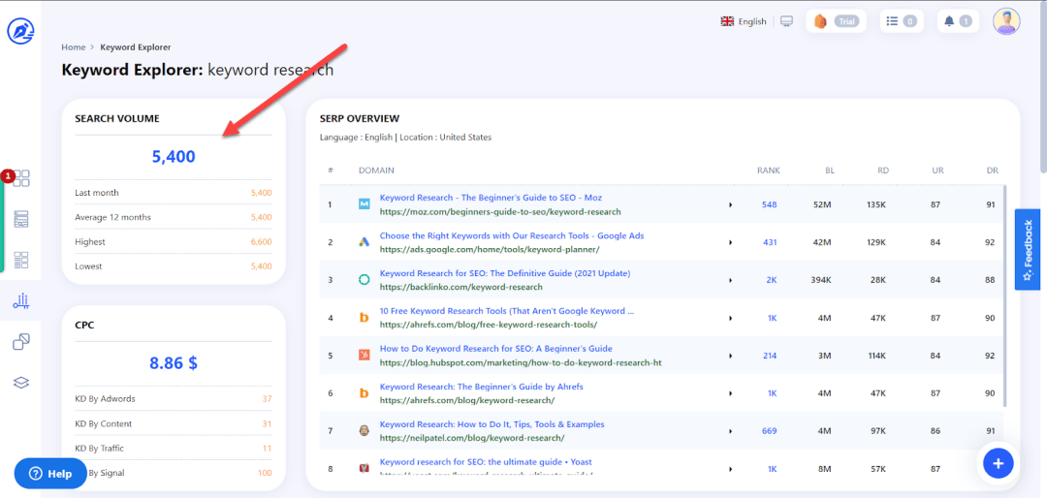Click the Backlinko favicon in row 3
Image resolution: width=1047 pixels, height=498 pixels.
[364, 280]
